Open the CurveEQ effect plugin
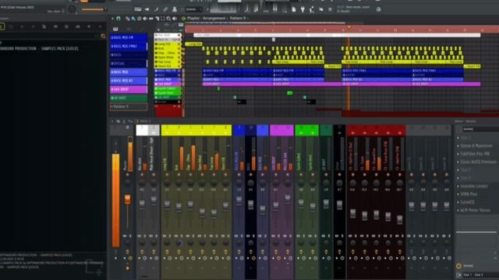This screenshot has height=280, width=499. [468, 202]
